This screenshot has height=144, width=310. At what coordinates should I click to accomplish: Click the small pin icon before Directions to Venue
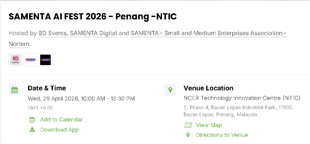pos(188,135)
